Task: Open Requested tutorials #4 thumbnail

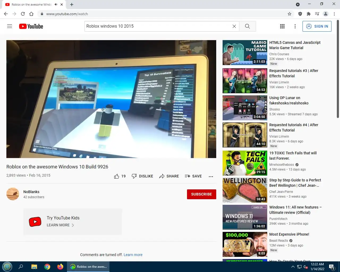Action: tap(245, 135)
